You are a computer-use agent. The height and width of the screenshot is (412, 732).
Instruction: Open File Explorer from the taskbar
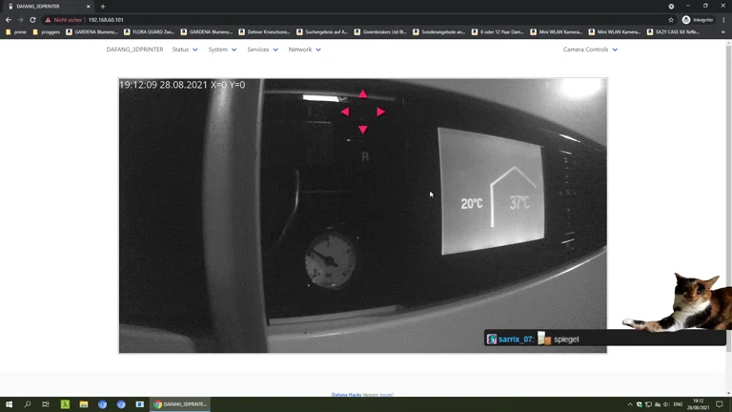84,404
